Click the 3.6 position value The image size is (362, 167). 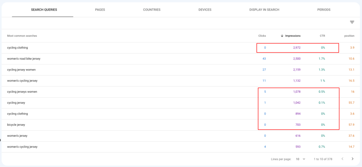352,114
